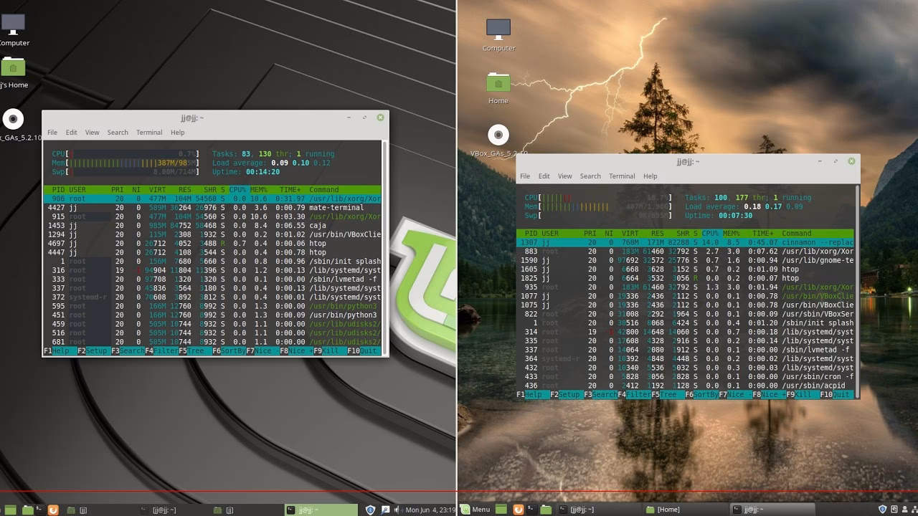Click clipboard icon in right tray
Image resolution: width=918 pixels, height=516 pixels.
894,510
